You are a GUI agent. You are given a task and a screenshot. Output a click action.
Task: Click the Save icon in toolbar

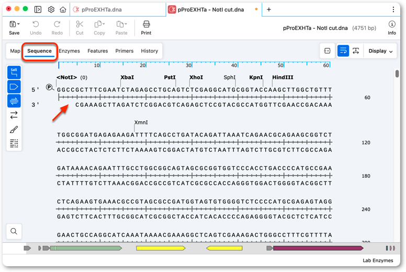(13, 24)
